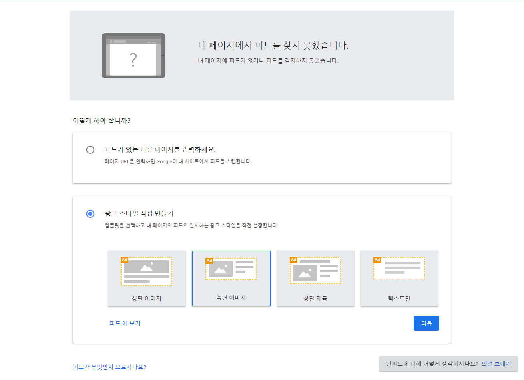Select the 상단 제목 template card
The width and height of the screenshot is (524, 380).
(x=315, y=279)
